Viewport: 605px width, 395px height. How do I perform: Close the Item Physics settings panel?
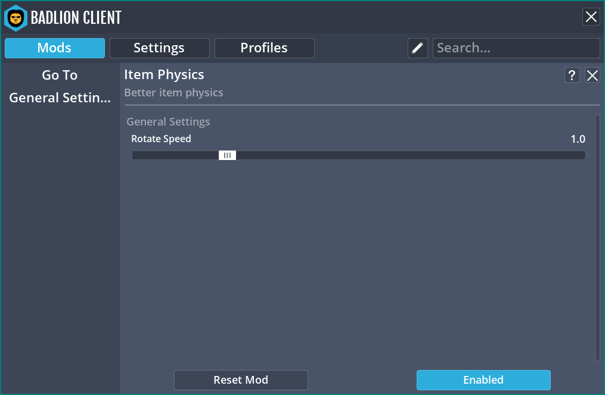[x=592, y=75]
